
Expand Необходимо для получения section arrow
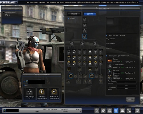click(x=106, y=56)
